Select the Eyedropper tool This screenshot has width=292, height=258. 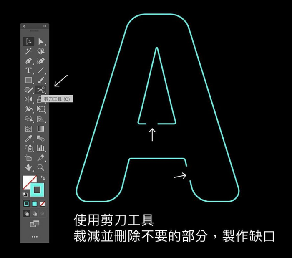tap(28, 138)
